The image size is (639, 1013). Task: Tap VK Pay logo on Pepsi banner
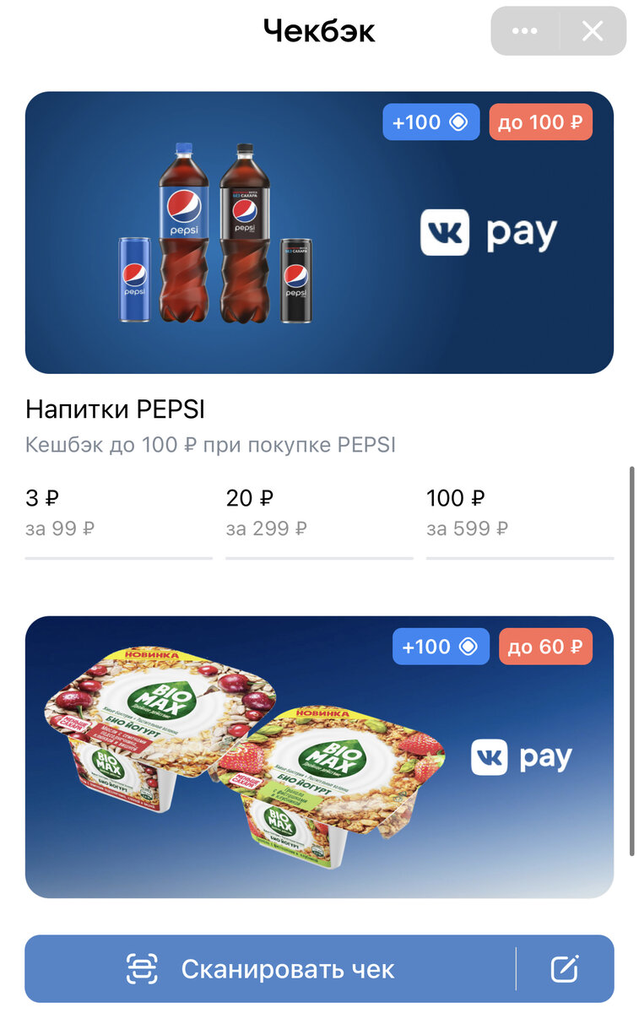click(489, 232)
